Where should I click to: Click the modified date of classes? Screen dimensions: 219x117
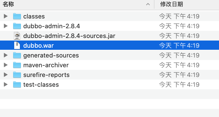(x=179, y=16)
